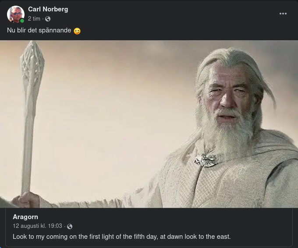Open the three-dot post options menu
This screenshot has width=298, height=248.
pyautogui.click(x=283, y=14)
